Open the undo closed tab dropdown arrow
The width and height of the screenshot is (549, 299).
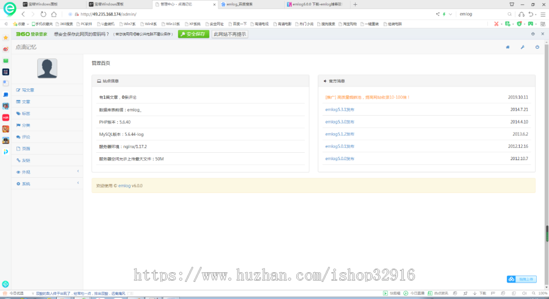pyautogui.click(x=536, y=15)
